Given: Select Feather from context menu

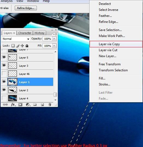Looking at the screenshot, I should tap(105, 16).
